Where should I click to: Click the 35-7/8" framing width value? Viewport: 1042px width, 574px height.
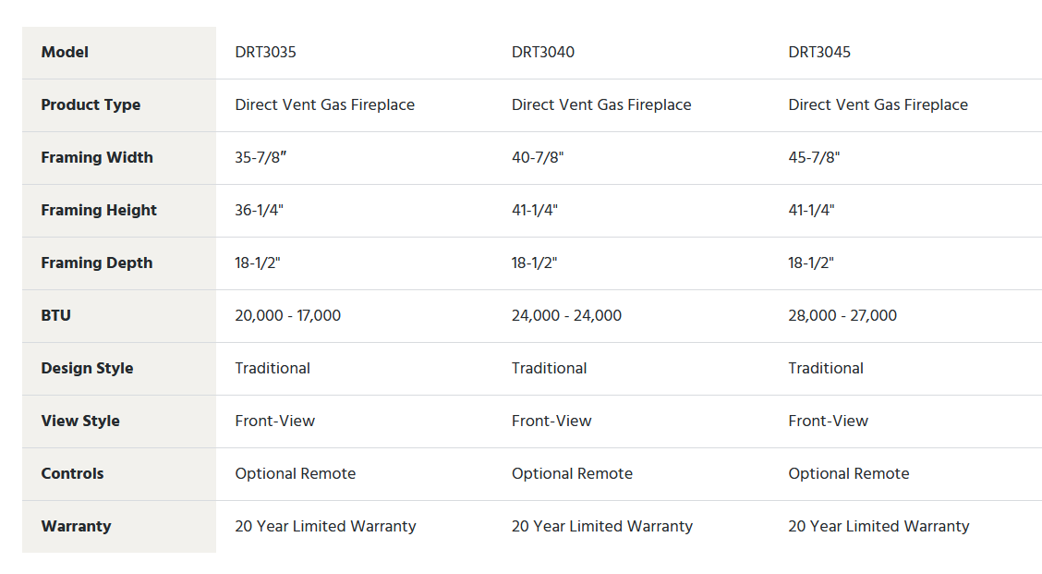pyautogui.click(x=260, y=158)
